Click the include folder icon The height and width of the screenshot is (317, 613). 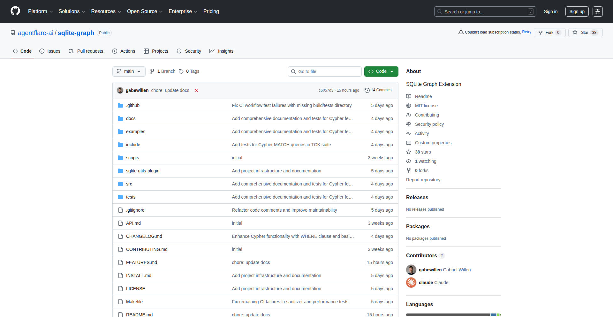(120, 145)
